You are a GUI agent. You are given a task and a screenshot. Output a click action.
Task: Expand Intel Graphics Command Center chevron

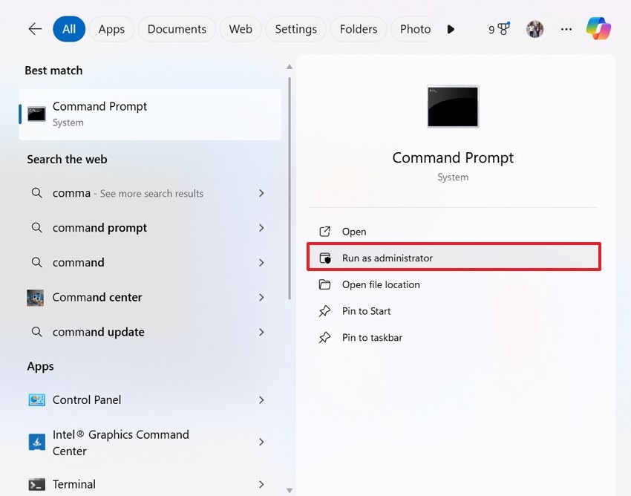pos(261,442)
